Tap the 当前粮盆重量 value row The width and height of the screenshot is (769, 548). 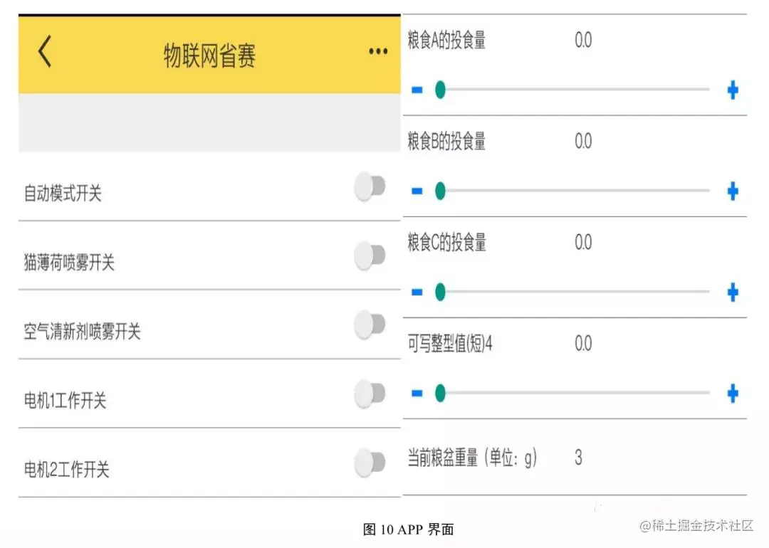(x=575, y=458)
